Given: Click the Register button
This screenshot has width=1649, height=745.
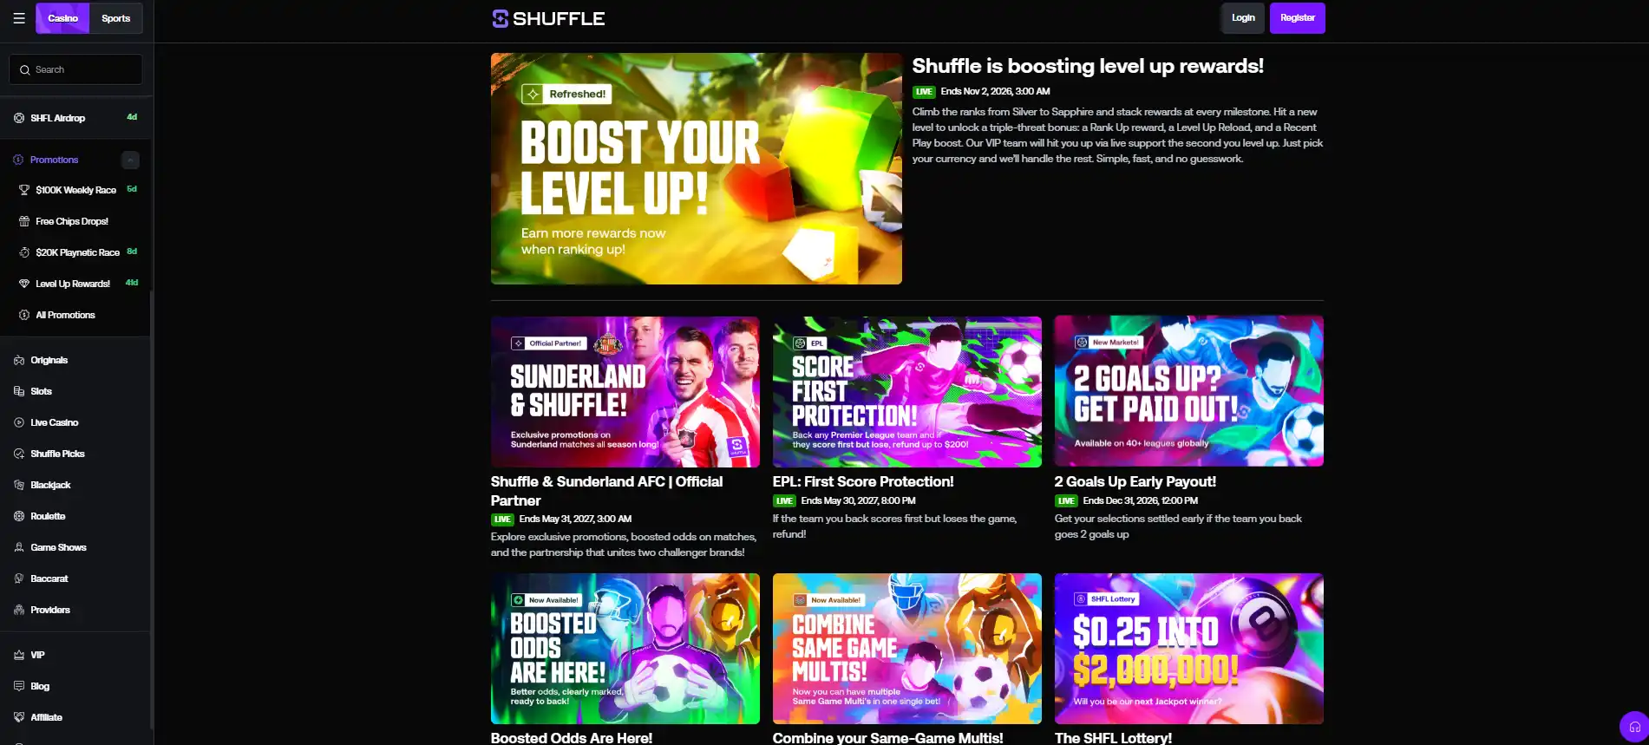Looking at the screenshot, I should (1298, 18).
